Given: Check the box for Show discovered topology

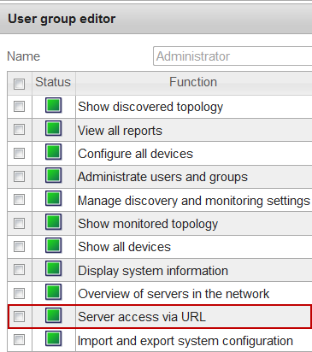Looking at the screenshot, I should pyautogui.click(x=19, y=107).
